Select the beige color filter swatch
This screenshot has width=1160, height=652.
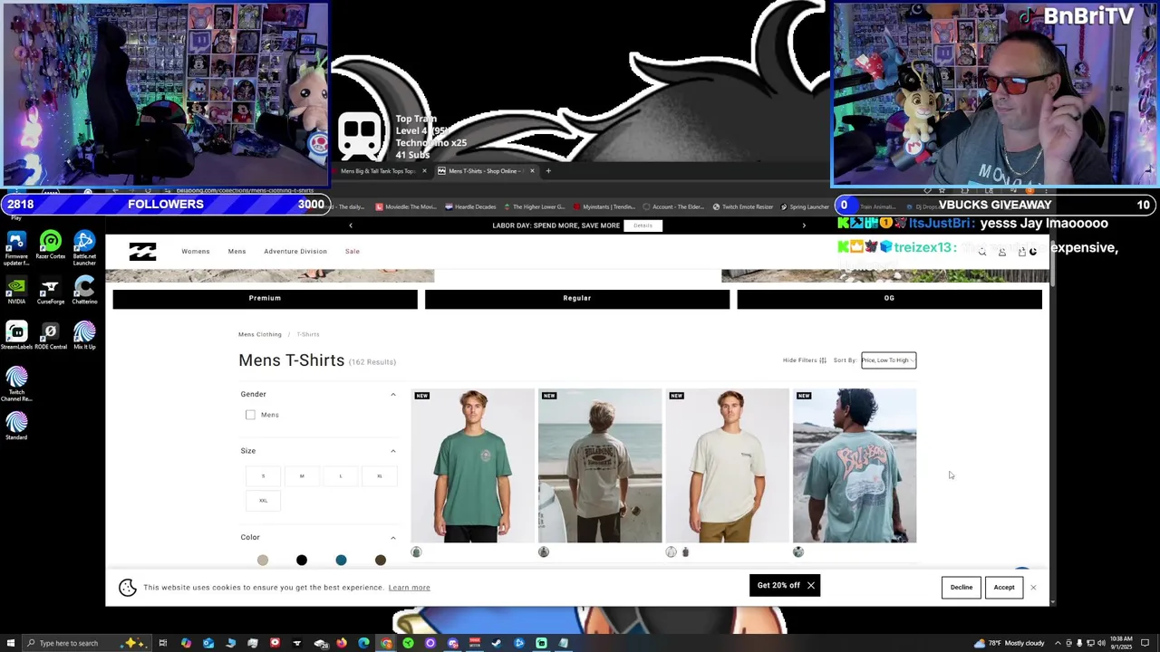point(262,561)
